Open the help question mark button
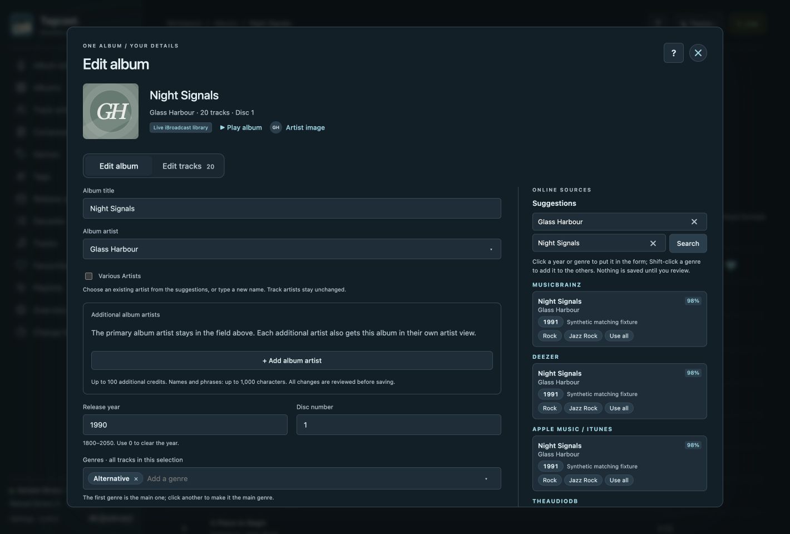The image size is (790, 534). point(673,53)
